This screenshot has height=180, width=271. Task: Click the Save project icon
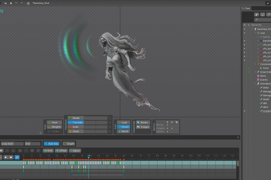coord(11,3)
